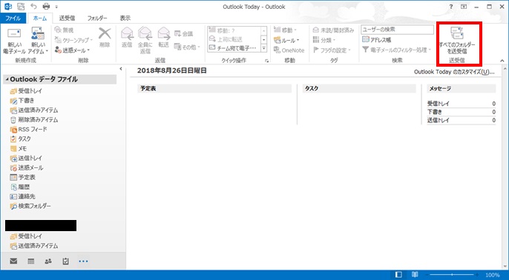Open Quick Steps dialog launcher arrow
The image size is (509, 280).
(x=267, y=61)
